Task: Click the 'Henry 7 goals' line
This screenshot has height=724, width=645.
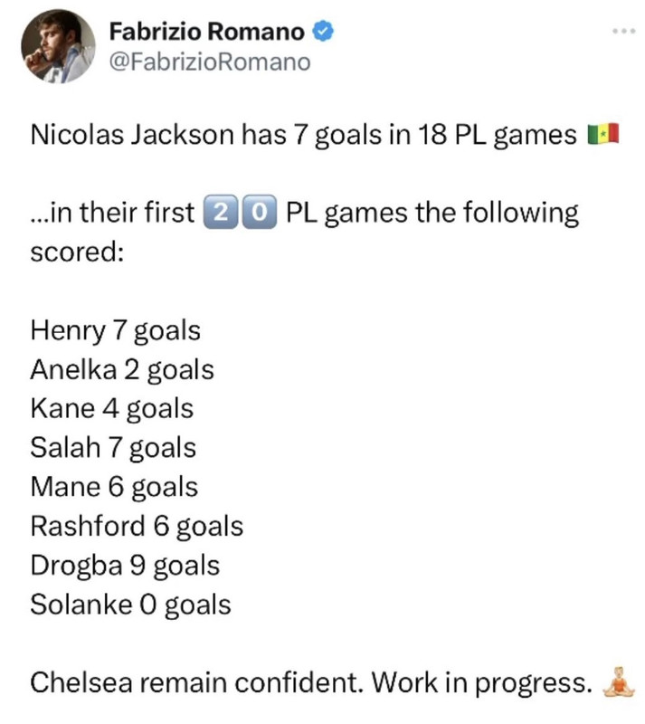Action: [x=115, y=330]
